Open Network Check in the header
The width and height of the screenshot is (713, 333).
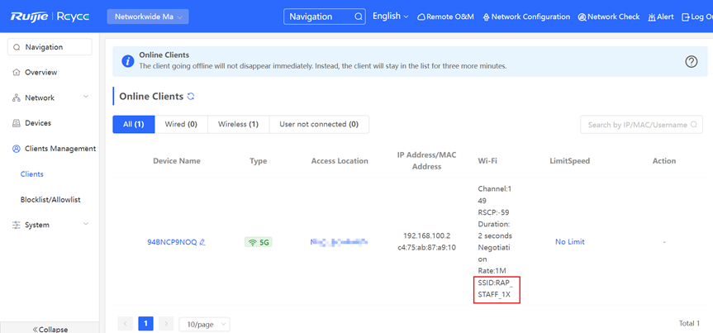pos(609,17)
